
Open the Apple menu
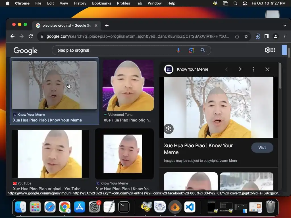click(x=7, y=3)
